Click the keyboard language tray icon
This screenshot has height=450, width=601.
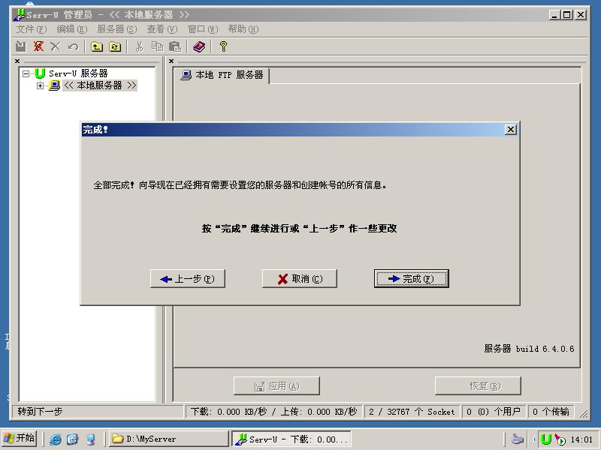pos(517,439)
